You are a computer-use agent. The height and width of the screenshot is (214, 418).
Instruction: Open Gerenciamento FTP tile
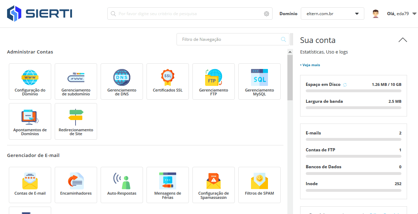[214, 81]
